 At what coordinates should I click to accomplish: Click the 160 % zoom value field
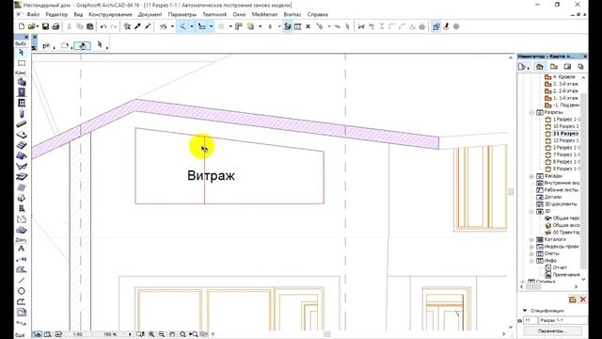point(110,334)
